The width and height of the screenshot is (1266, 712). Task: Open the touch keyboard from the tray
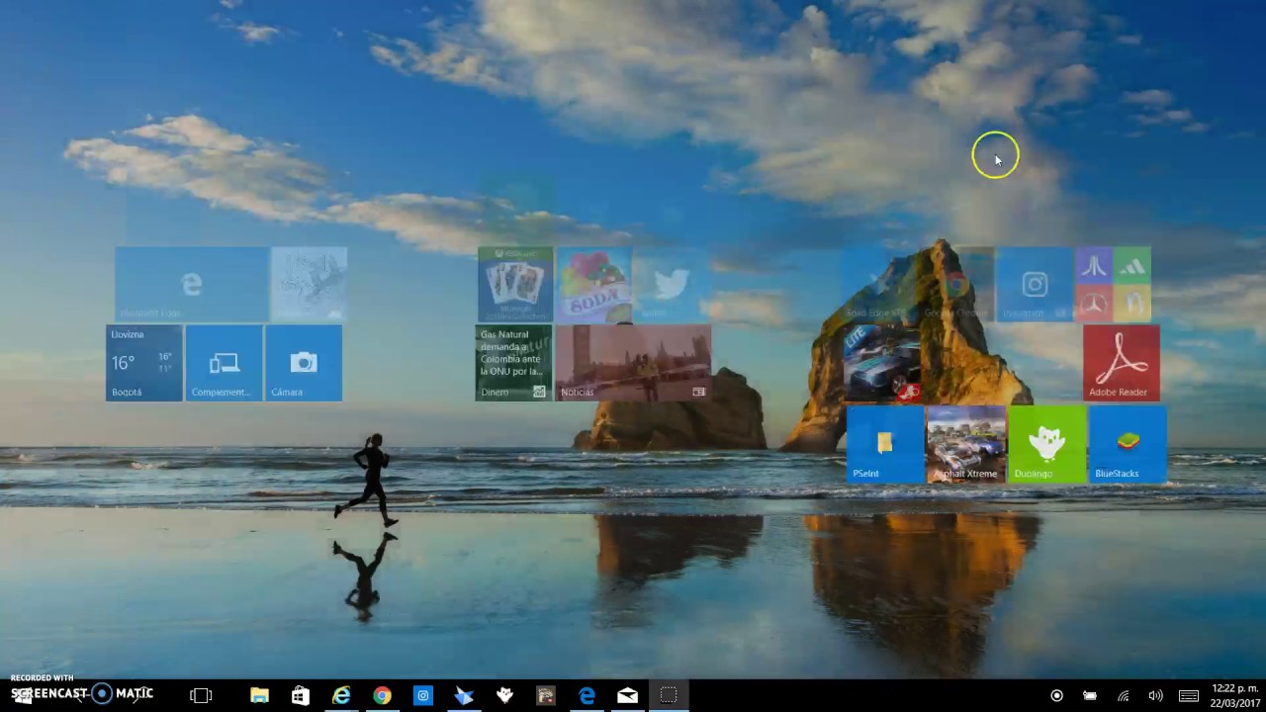(1189, 695)
